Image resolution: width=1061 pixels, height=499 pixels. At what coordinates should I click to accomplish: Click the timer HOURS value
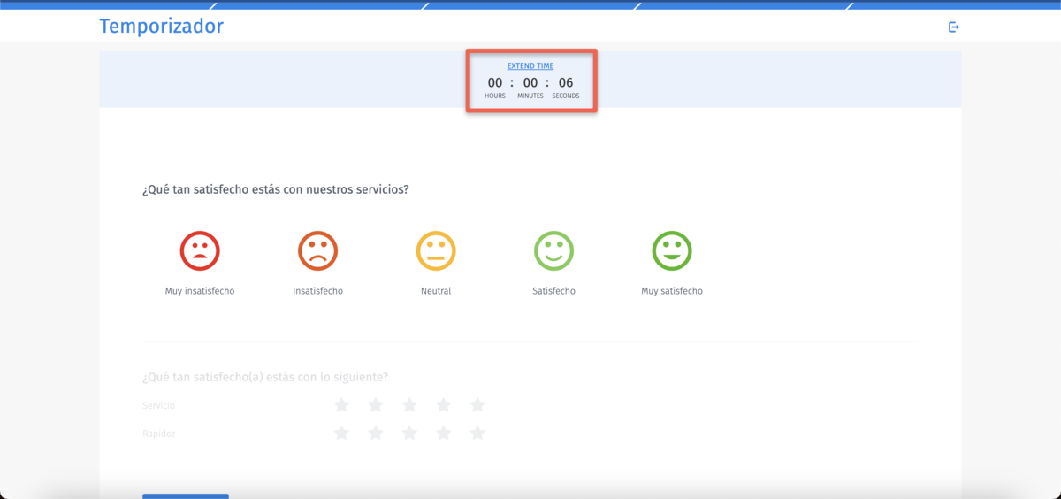[495, 83]
